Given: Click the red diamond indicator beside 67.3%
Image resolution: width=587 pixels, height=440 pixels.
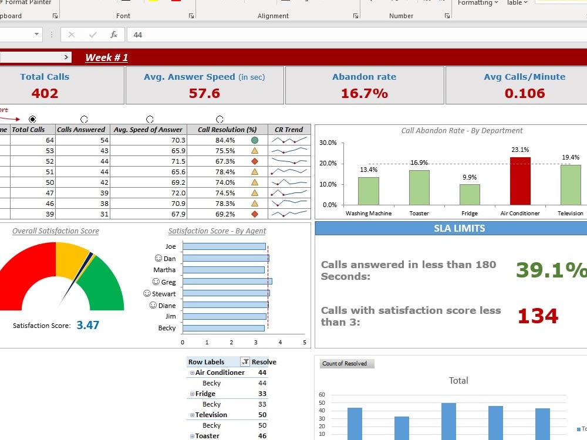Looking at the screenshot, I should pyautogui.click(x=255, y=161).
